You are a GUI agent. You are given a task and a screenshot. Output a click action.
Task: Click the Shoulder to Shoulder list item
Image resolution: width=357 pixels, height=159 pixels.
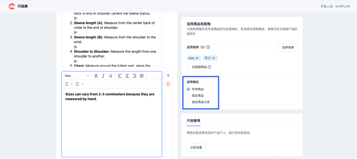tap(115, 54)
